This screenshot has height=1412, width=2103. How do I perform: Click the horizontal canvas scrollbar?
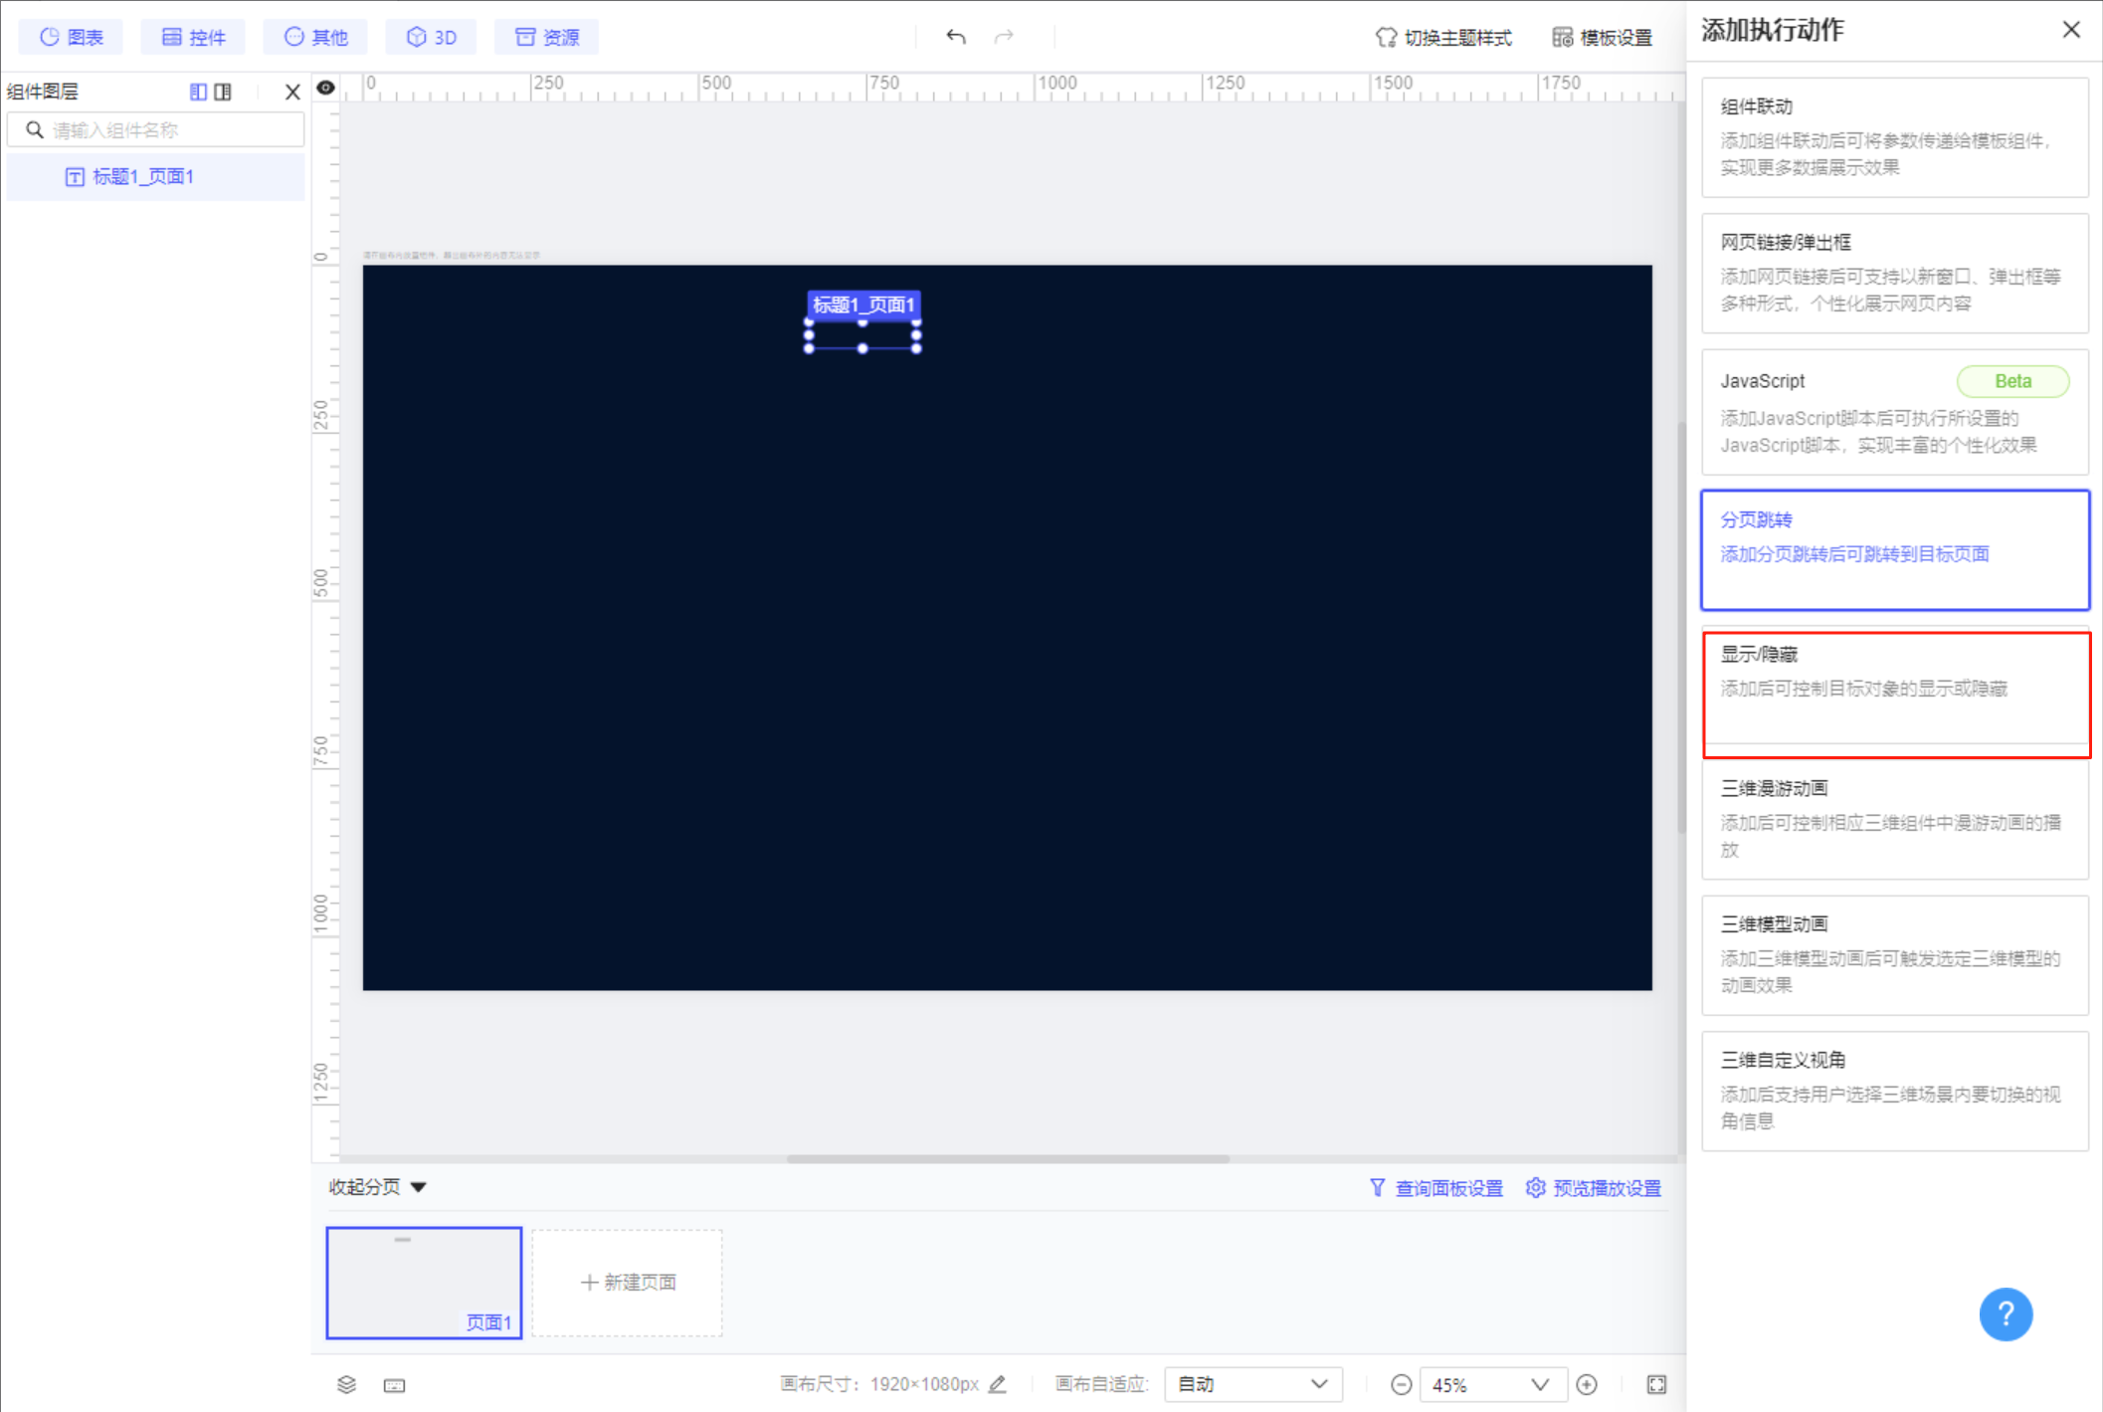coord(1008,1158)
